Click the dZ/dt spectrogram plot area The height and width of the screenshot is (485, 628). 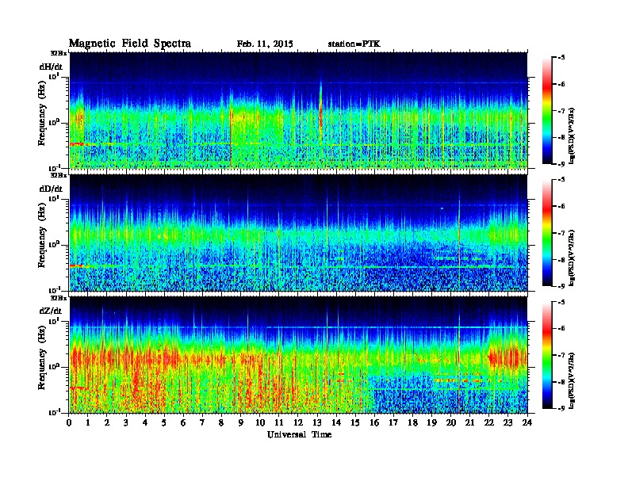click(298, 355)
